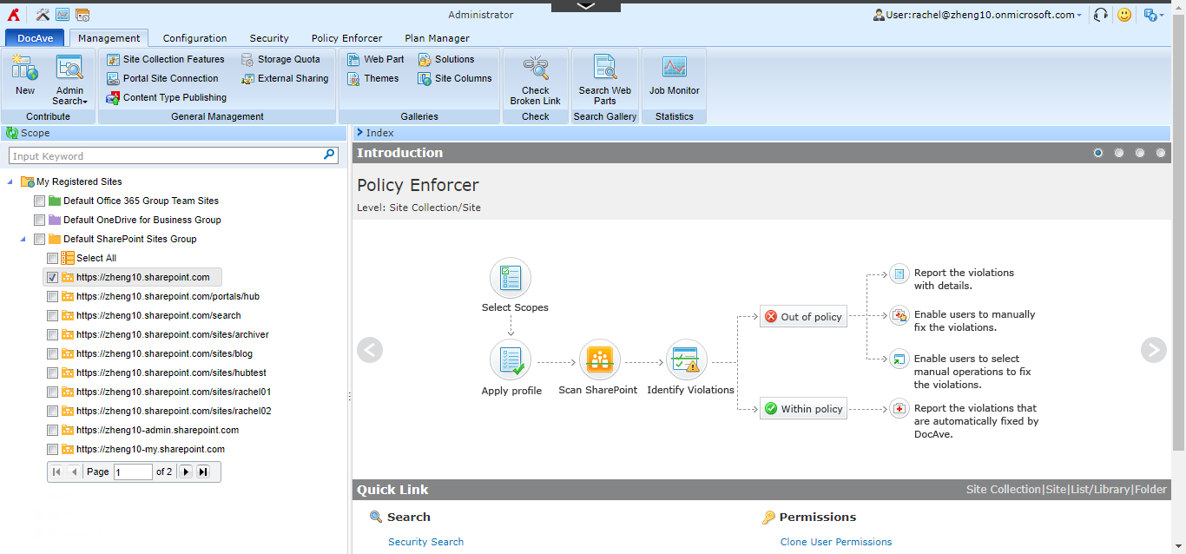Check the Default Office 365 Group Team Sites box

[x=39, y=201]
